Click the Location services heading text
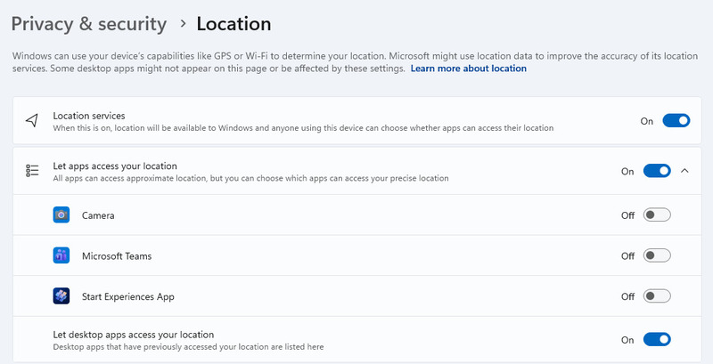Viewport: 713px width, 364px height. (x=89, y=116)
